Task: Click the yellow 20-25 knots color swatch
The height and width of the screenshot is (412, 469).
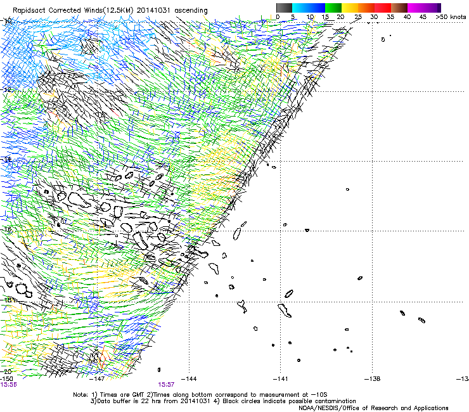Action: 350,8
